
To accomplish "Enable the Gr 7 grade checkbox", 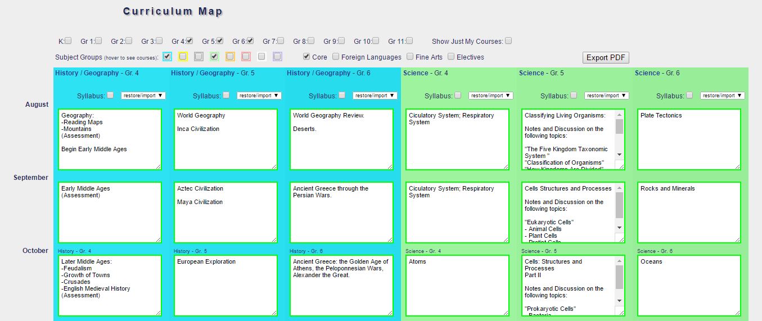I will pos(281,41).
